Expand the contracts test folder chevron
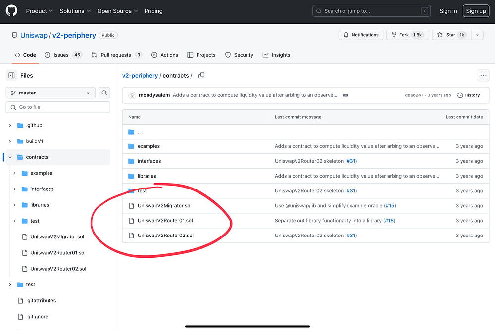The height and width of the screenshot is (330, 495). [14, 221]
